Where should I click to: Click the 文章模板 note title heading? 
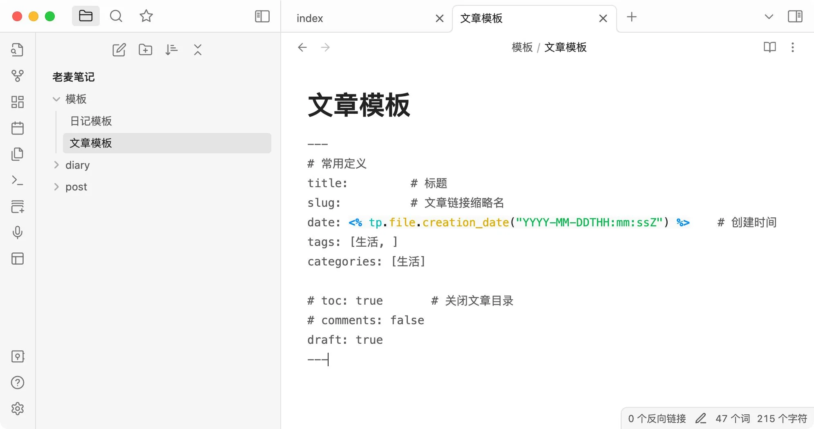tap(359, 105)
